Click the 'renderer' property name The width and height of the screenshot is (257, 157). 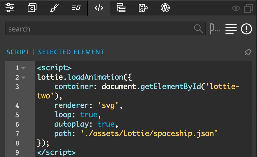(72, 105)
